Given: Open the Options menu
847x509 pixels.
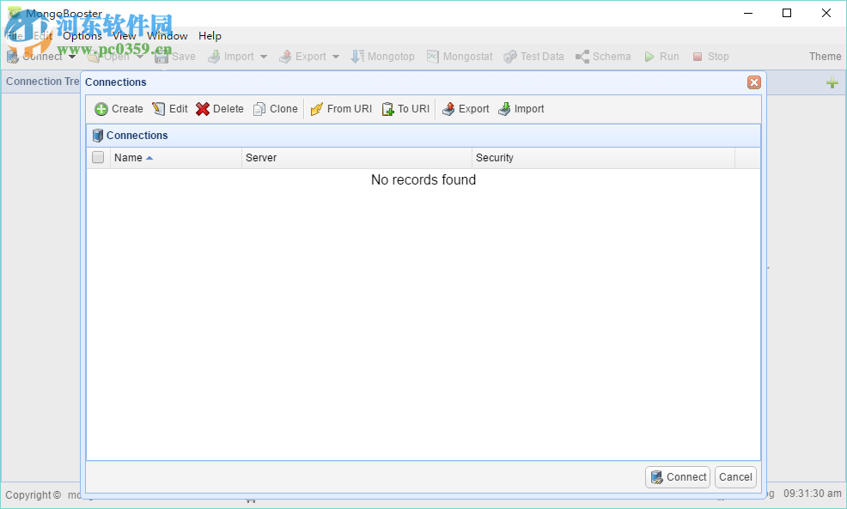Looking at the screenshot, I should (x=82, y=35).
